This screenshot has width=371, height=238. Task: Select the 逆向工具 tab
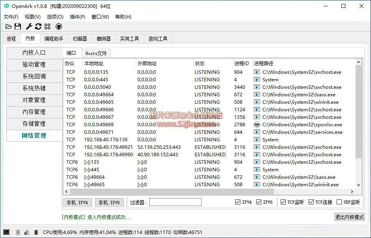pos(157,38)
